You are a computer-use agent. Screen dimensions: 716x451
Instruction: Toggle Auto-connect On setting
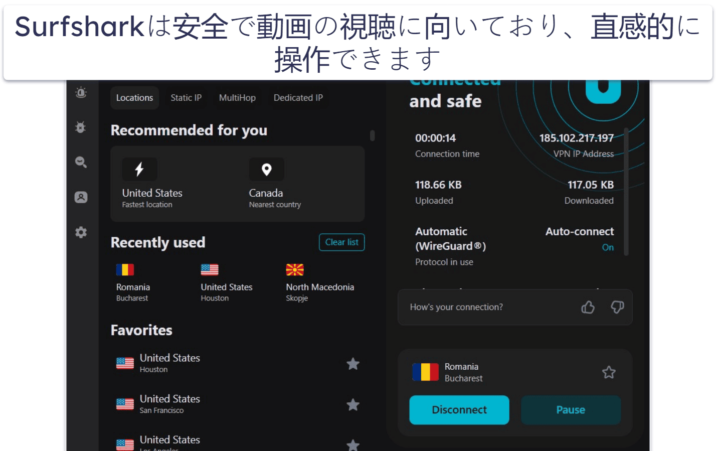[608, 247]
